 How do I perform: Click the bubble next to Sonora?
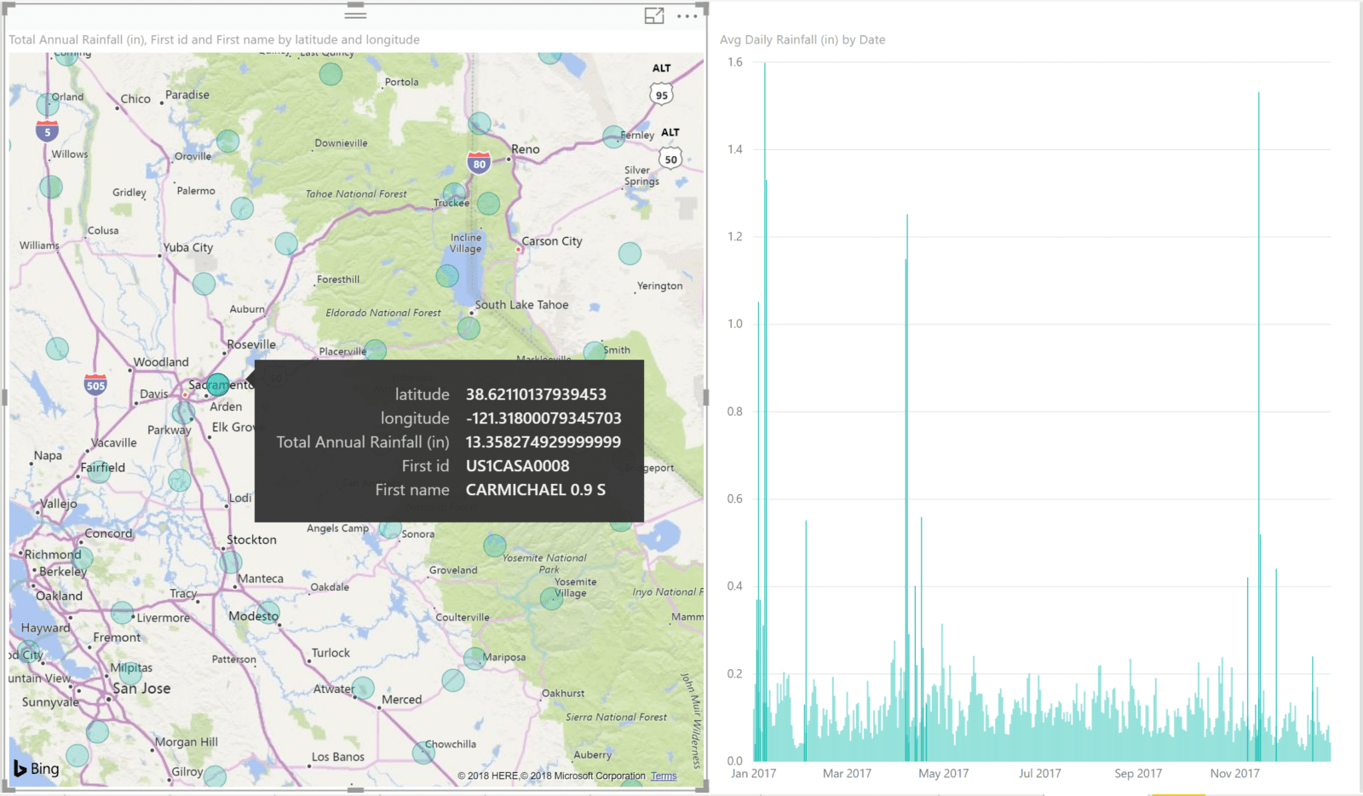pyautogui.click(x=390, y=528)
